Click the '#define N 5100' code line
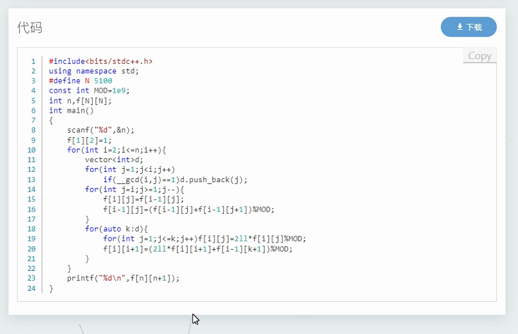The image size is (518, 334). pyautogui.click(x=80, y=81)
